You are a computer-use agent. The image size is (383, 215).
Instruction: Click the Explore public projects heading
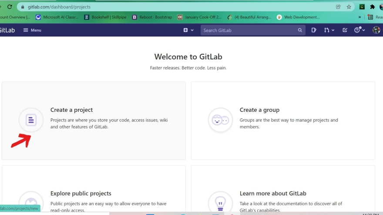pos(81,193)
